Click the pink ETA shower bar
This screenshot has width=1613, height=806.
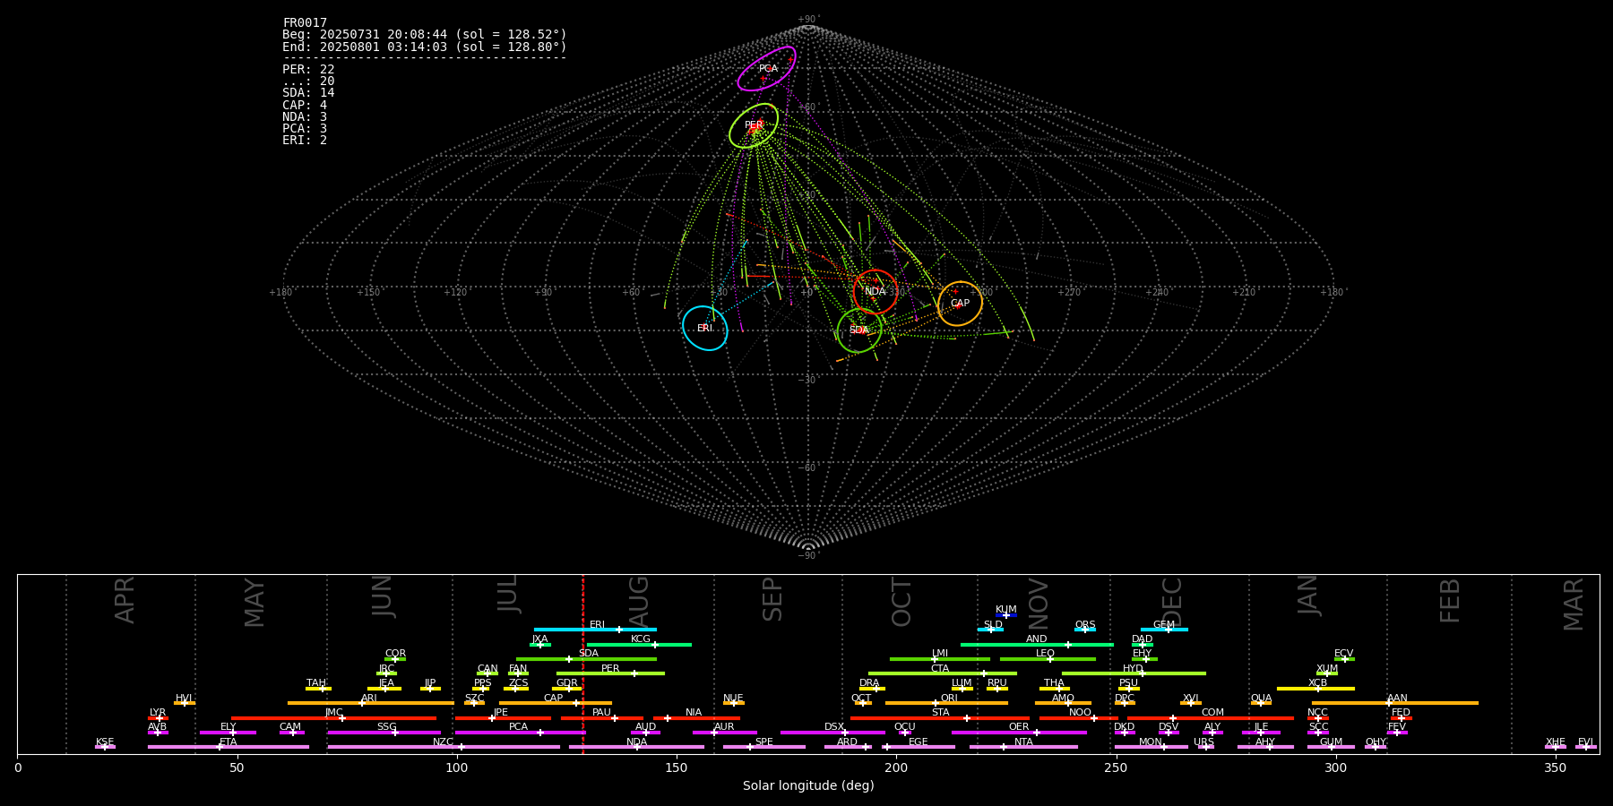click(x=229, y=747)
